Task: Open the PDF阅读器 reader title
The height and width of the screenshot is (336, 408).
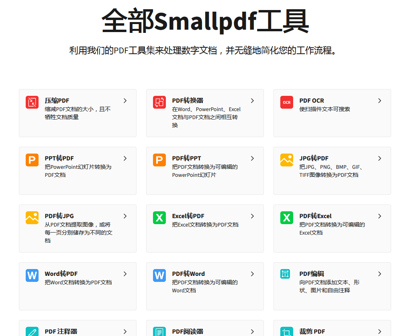Action: [188, 332]
